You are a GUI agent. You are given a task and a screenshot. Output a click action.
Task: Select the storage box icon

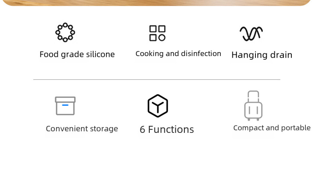coord(65,106)
